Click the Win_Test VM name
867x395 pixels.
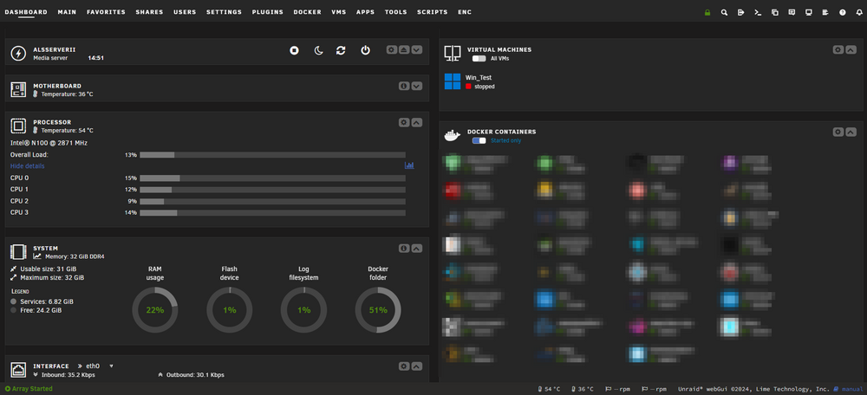[x=479, y=78]
